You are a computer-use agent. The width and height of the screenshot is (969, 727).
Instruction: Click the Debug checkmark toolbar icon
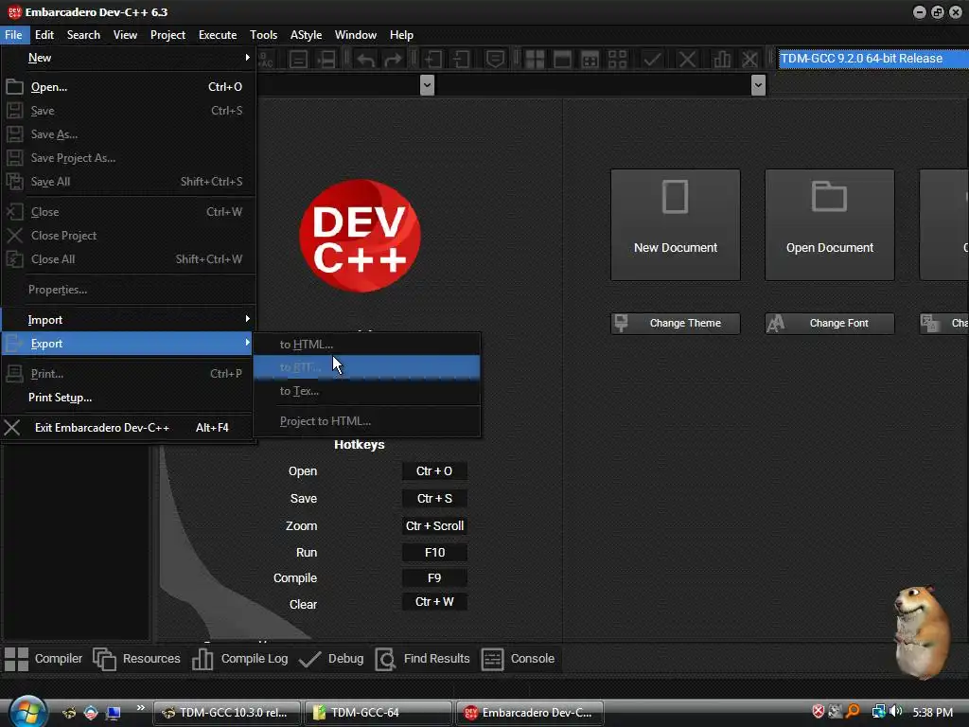point(652,60)
